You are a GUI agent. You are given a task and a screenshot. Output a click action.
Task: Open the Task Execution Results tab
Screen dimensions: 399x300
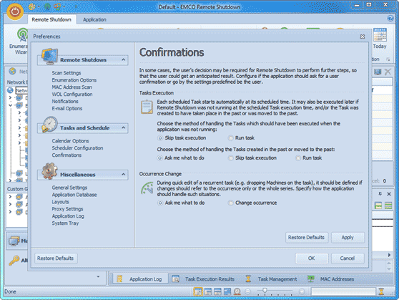[x=203, y=279]
